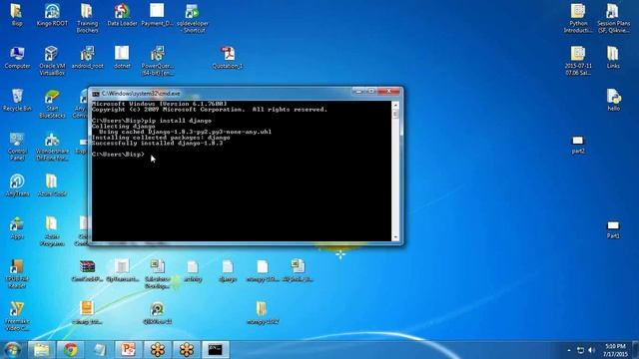This screenshot has width=639, height=359.
Task: Open the Control Panel desktop icon
Action: (17, 147)
